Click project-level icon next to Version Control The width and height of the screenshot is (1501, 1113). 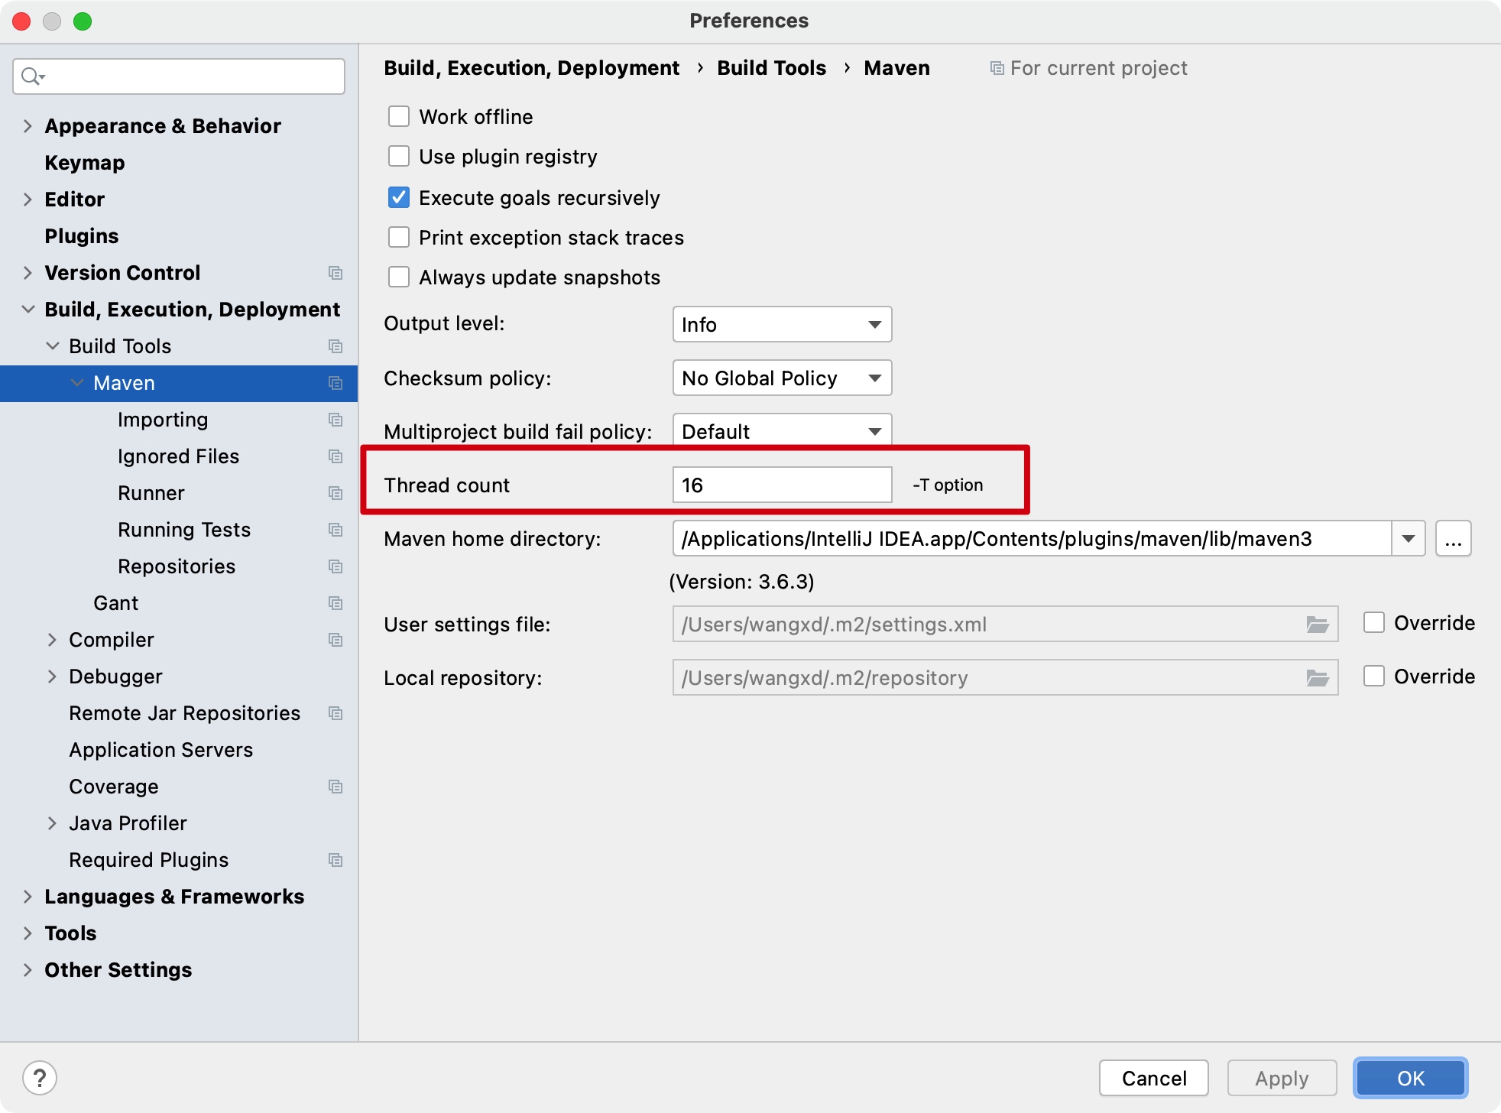point(335,273)
